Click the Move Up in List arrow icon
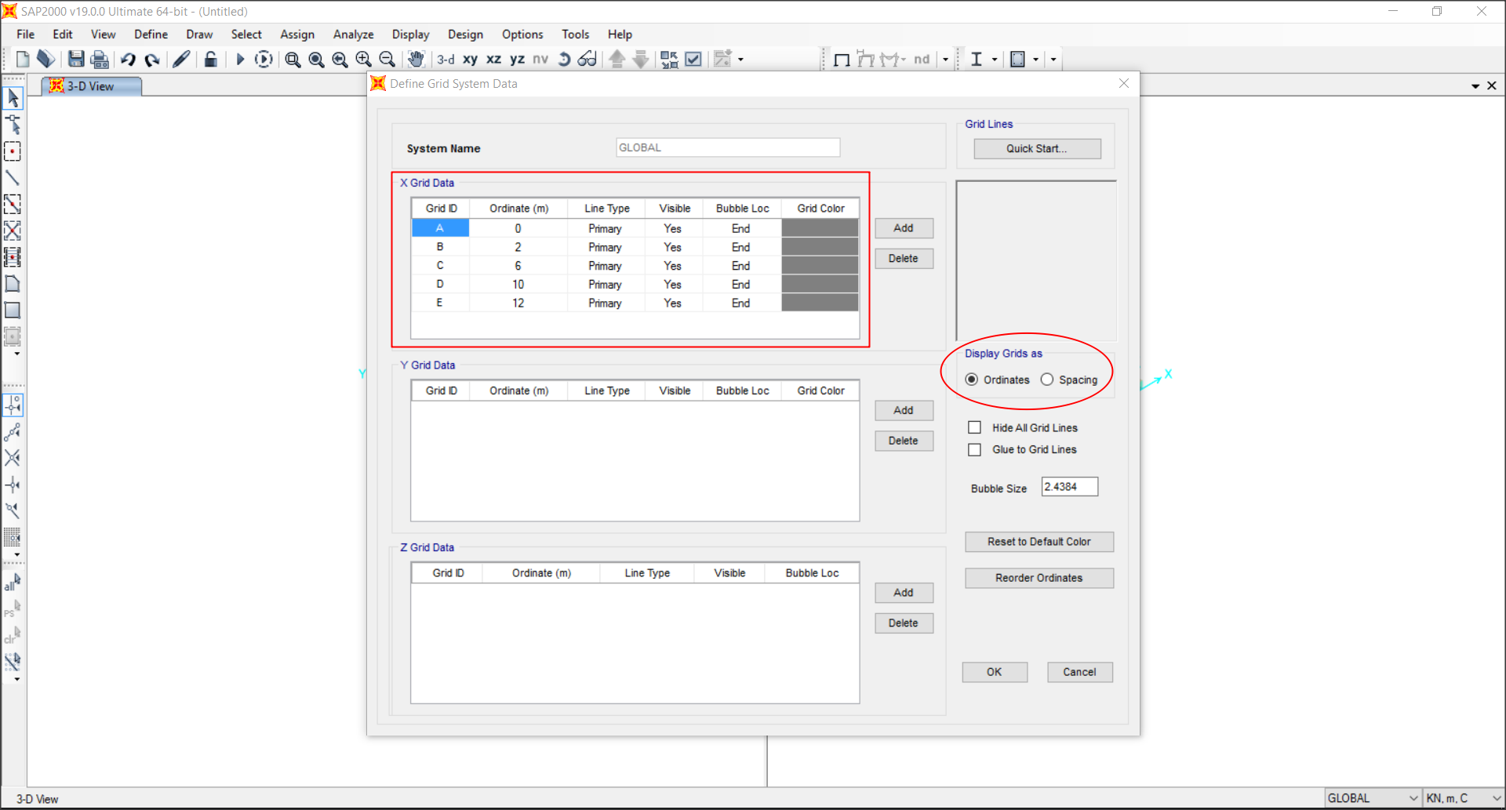Image resolution: width=1506 pixels, height=810 pixels. [617, 59]
